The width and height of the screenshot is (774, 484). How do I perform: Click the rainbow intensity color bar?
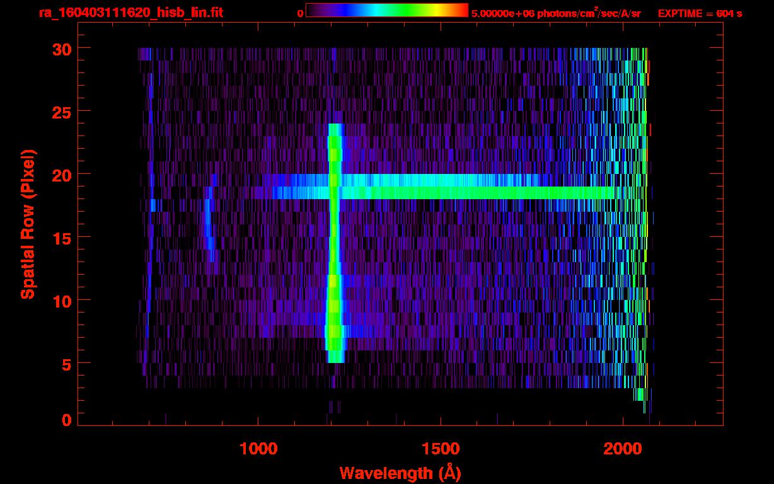click(387, 10)
